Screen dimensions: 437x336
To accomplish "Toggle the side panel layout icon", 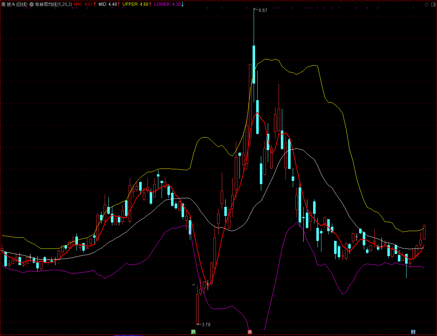I will (433, 4).
